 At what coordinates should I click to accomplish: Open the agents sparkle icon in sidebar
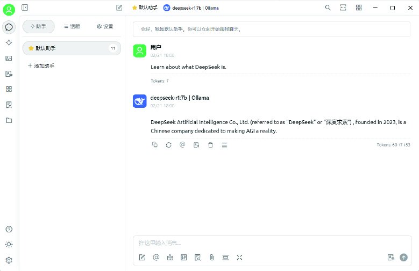(x=9, y=42)
